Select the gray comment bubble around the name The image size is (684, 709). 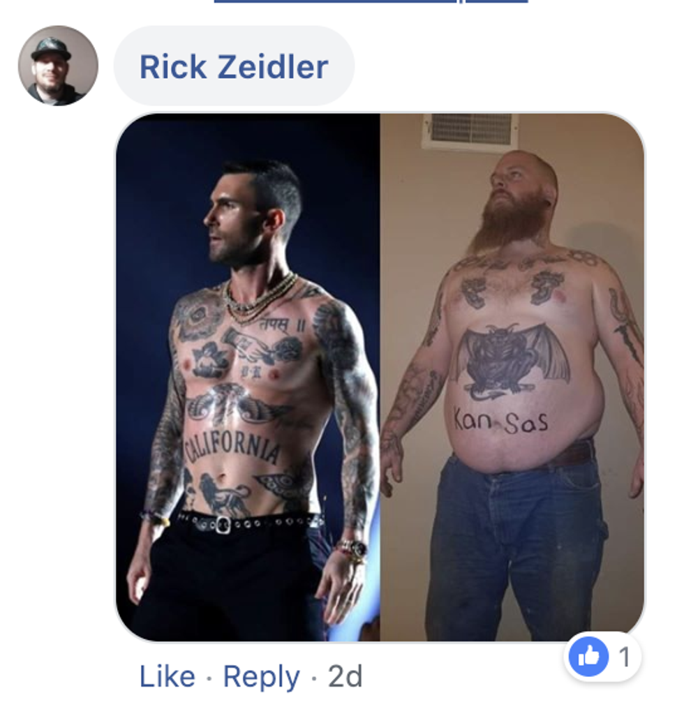point(235,66)
